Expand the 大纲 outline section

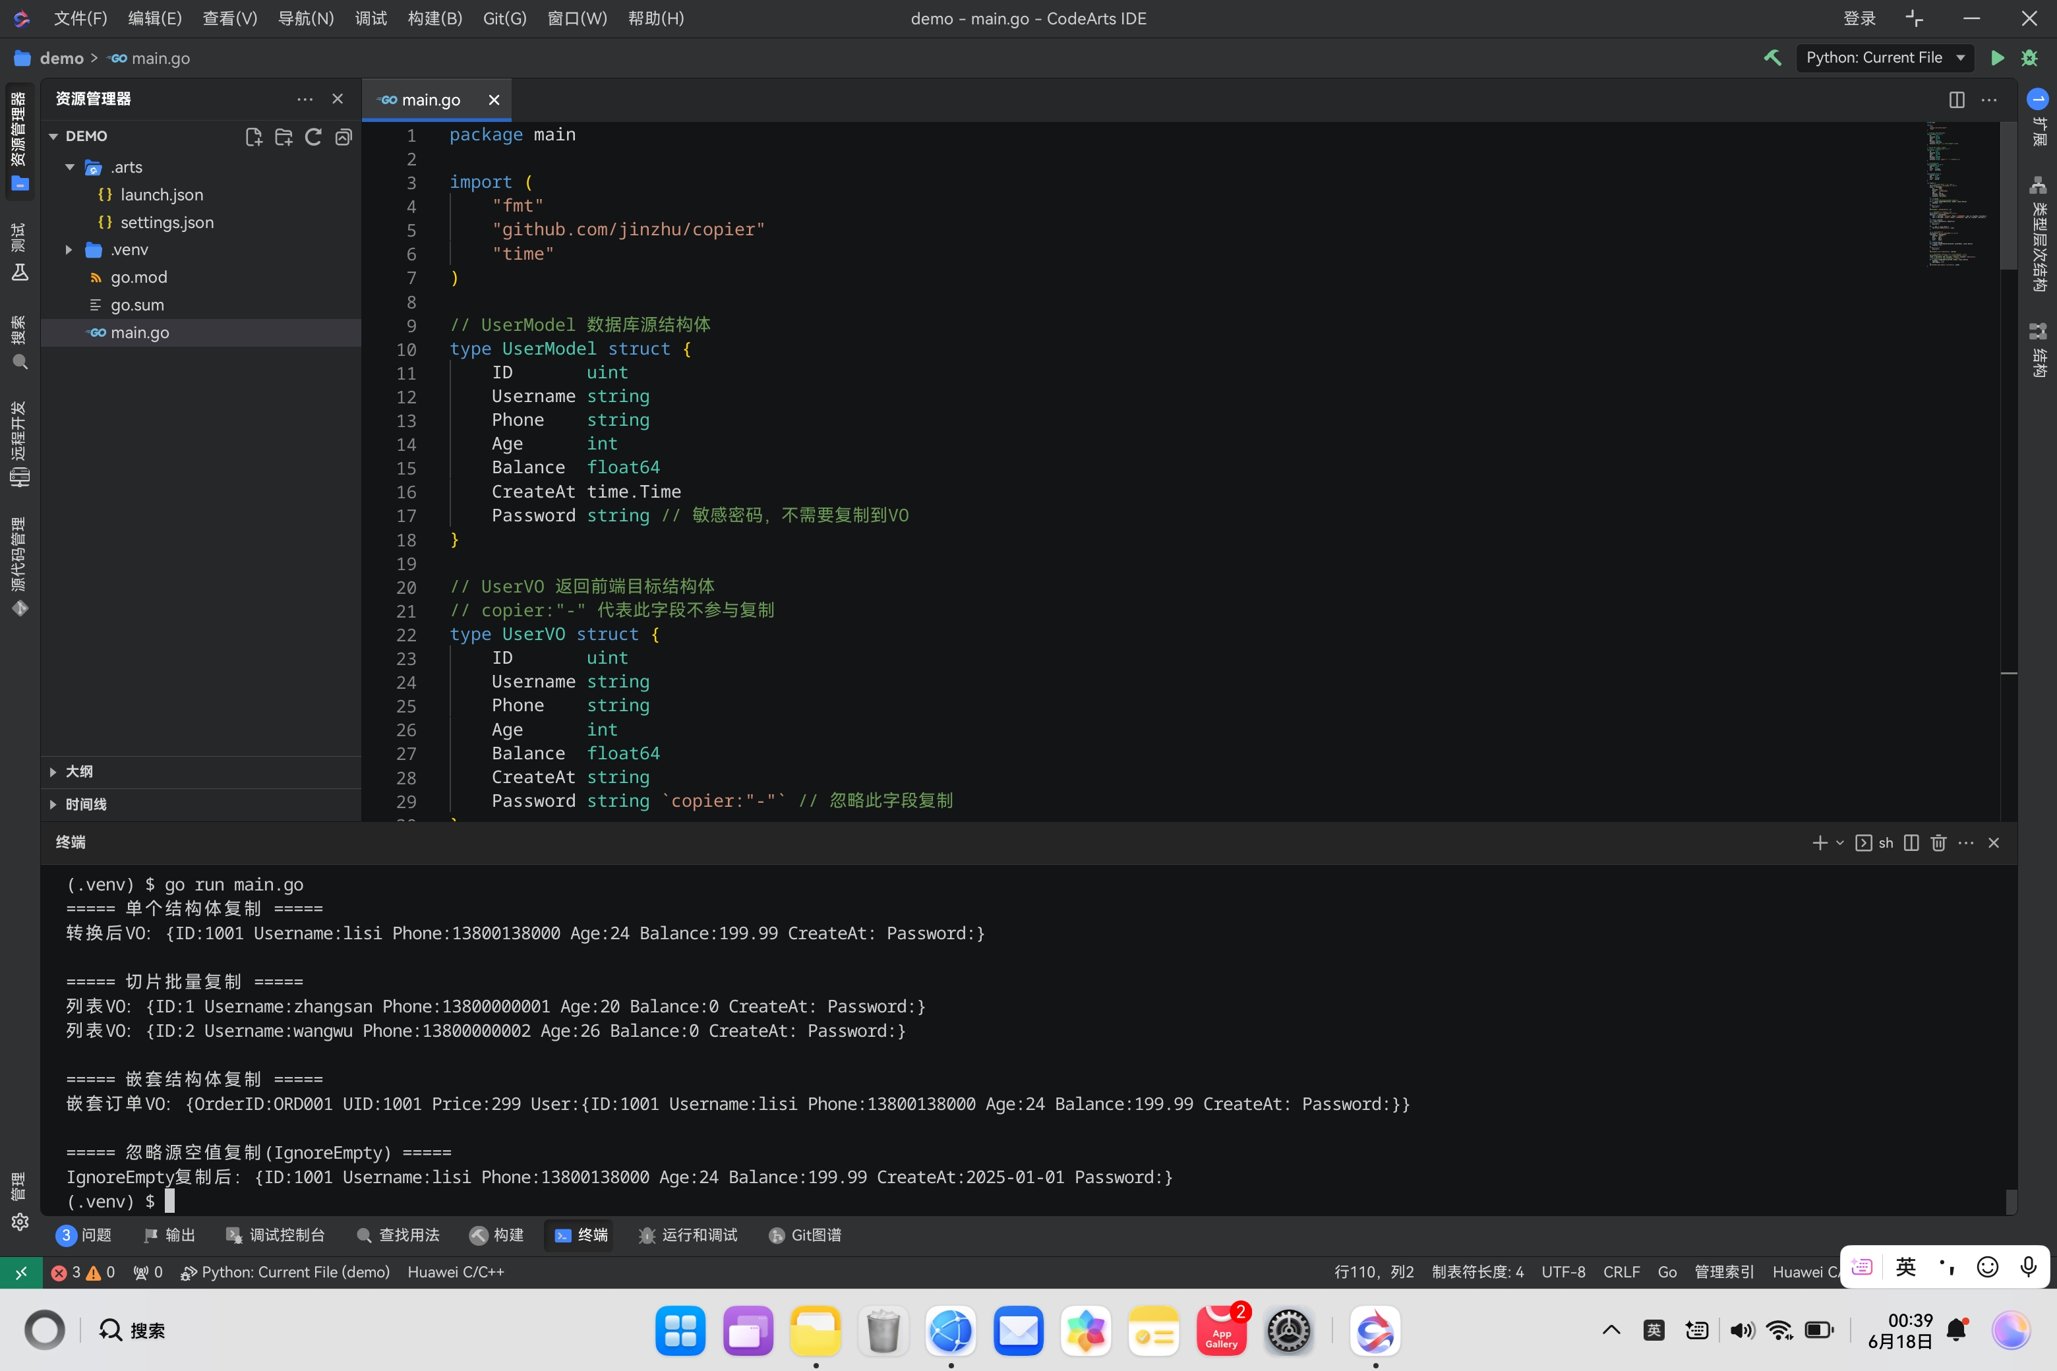53,771
